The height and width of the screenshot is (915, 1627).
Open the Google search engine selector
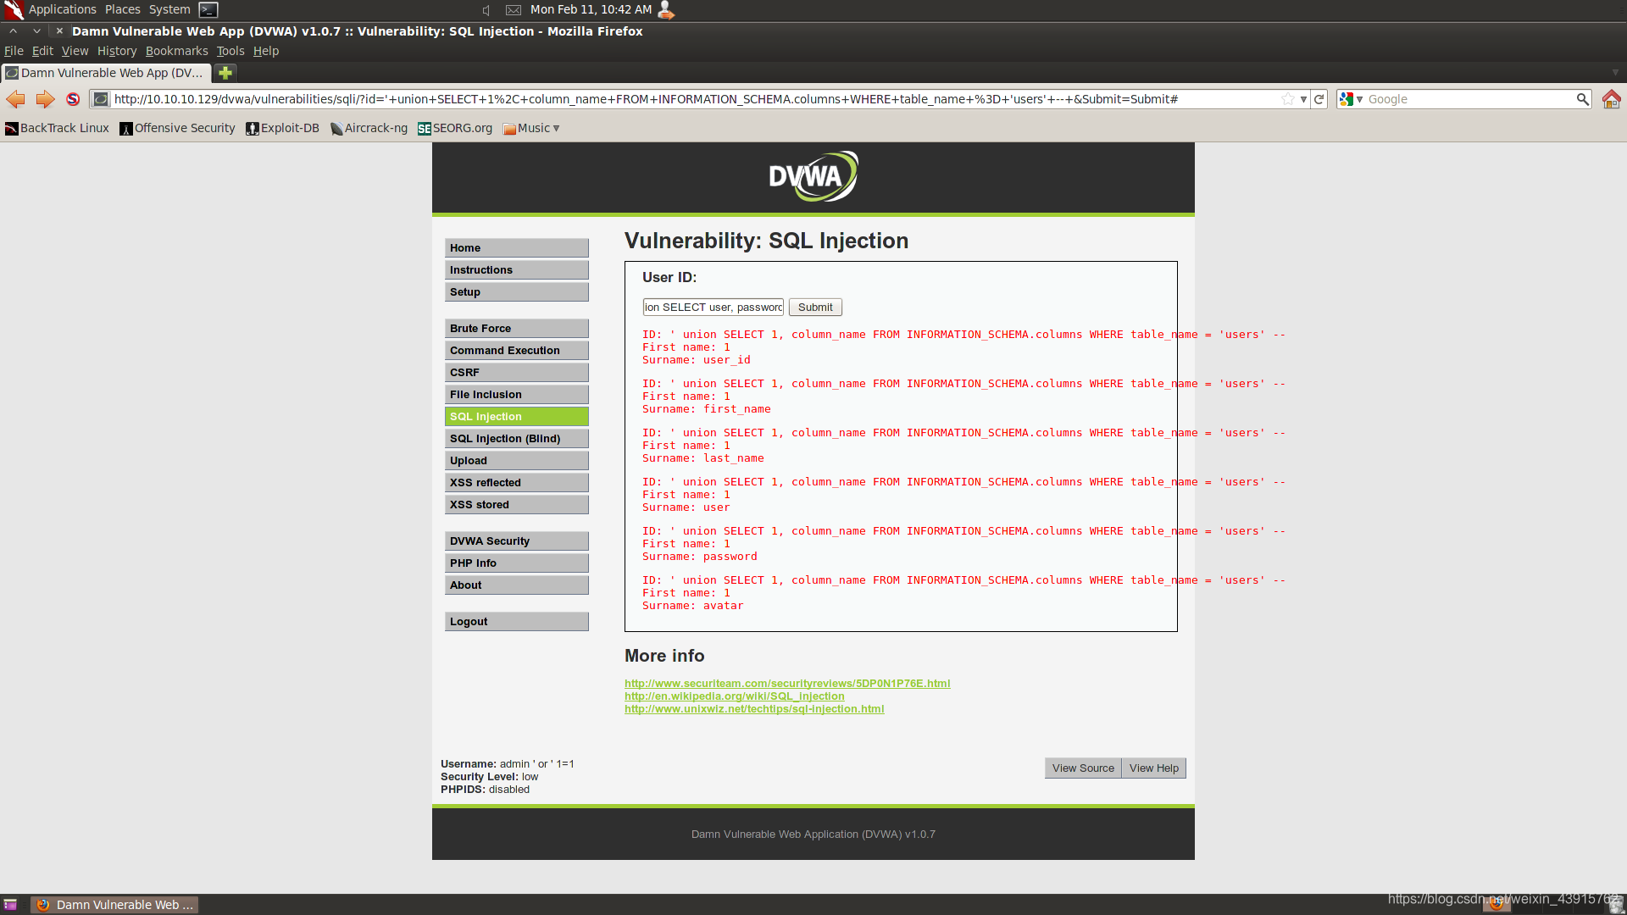coord(1352,99)
